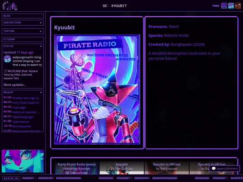Open the 'Bird Reaverbot' recent post
Image resolution: width=243 pixels, height=182 pixels.
point(22,126)
